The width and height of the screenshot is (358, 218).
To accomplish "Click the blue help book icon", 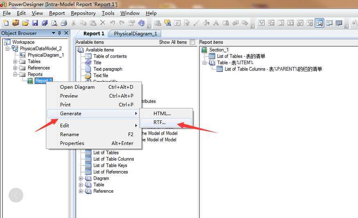I will (141, 23).
